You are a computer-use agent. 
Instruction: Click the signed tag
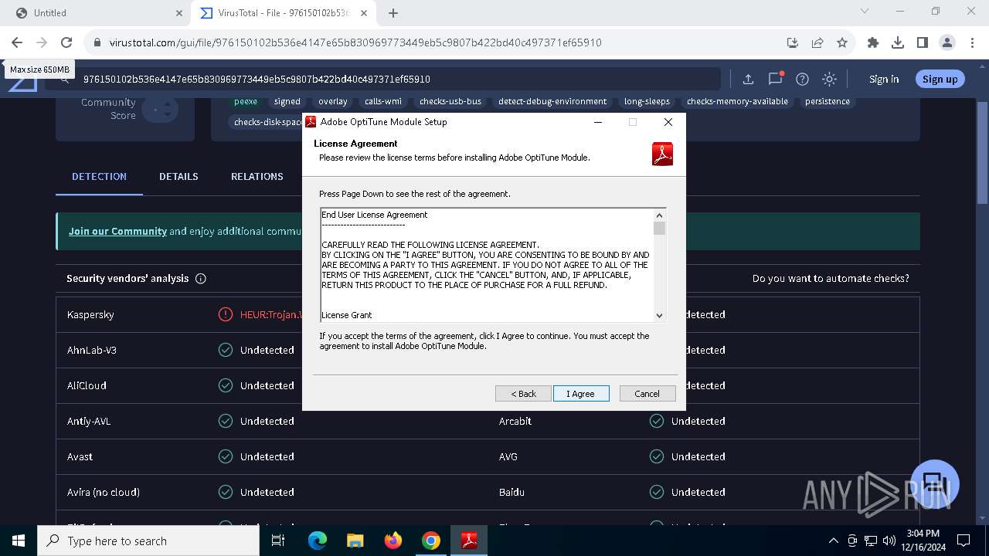(287, 101)
